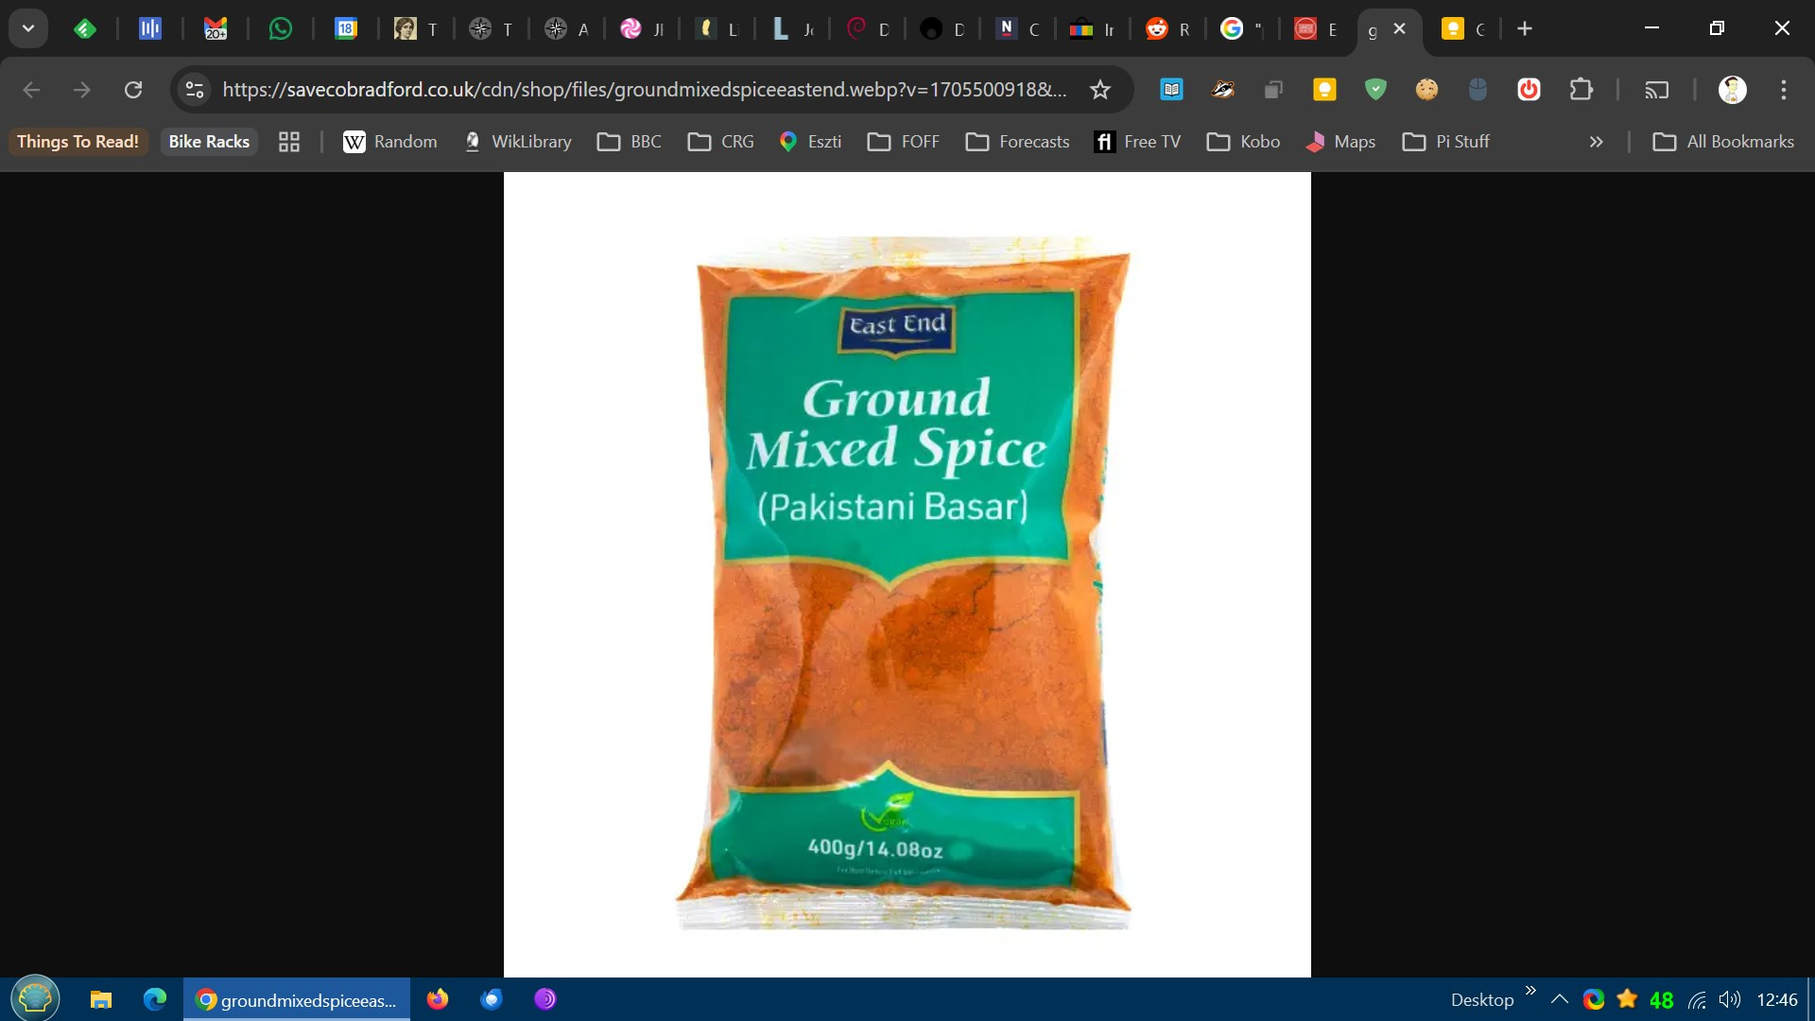This screenshot has width=1815, height=1021.
Task: Click the green shield extension icon
Action: click(1375, 90)
